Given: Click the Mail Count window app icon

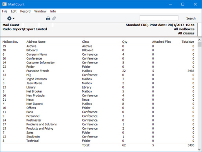Looking at the screenshot, I should pos(4,4).
